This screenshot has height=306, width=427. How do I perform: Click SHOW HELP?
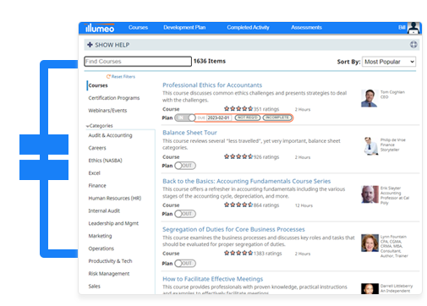point(112,45)
